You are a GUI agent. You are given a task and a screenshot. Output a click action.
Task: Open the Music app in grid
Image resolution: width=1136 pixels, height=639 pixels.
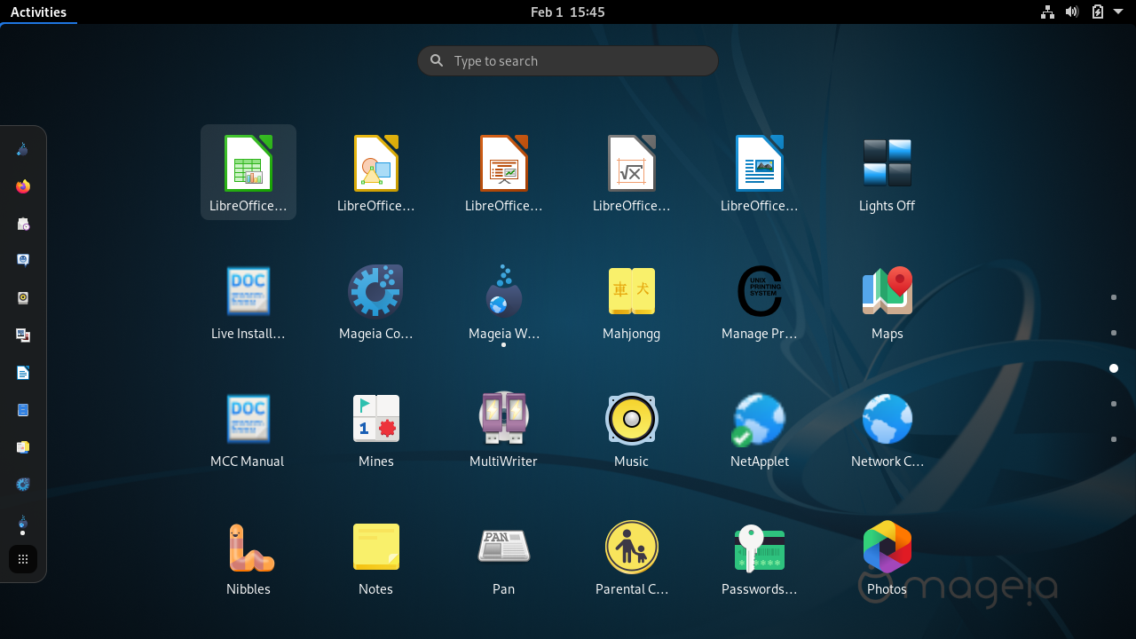pos(632,428)
